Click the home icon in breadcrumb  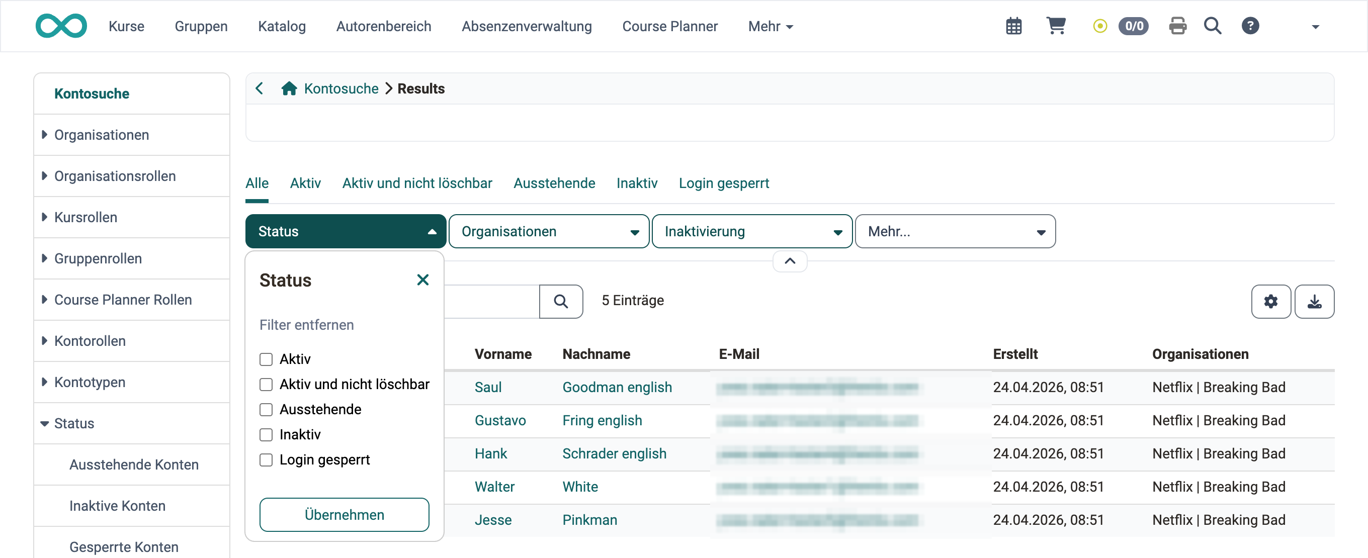point(289,88)
